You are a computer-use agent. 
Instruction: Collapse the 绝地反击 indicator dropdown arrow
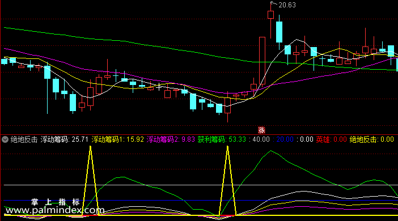coord(5,139)
